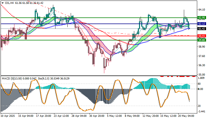208x119 pixels.
Task: Click the 55.00 price scale value
Action: point(202,74)
